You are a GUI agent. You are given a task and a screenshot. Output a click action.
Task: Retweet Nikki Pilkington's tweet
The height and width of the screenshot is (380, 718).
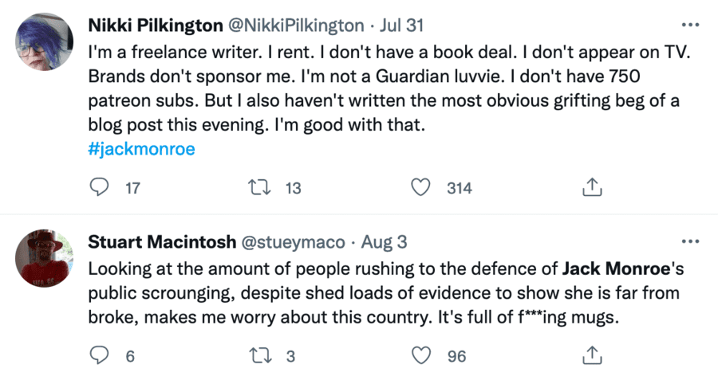tap(257, 188)
